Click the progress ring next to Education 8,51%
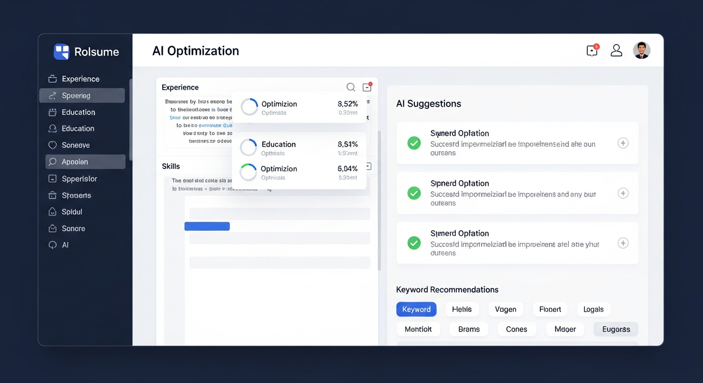703x383 pixels. [248, 148]
